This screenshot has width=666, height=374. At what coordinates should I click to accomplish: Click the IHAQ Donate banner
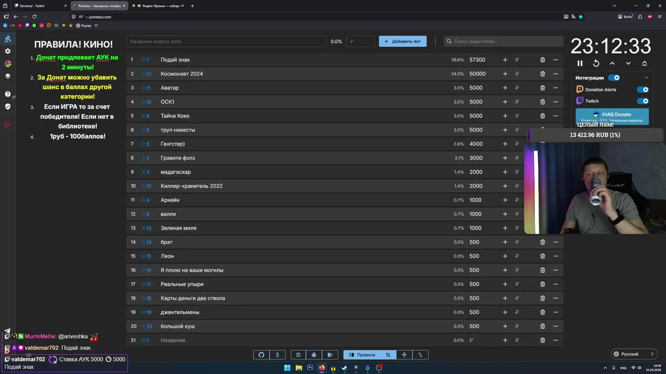coord(612,116)
